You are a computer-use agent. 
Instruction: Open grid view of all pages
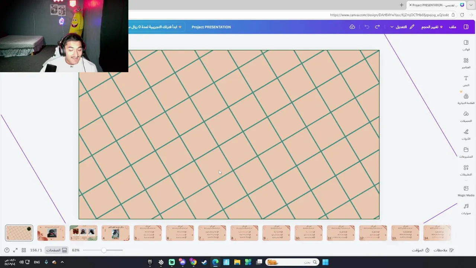pos(24,250)
